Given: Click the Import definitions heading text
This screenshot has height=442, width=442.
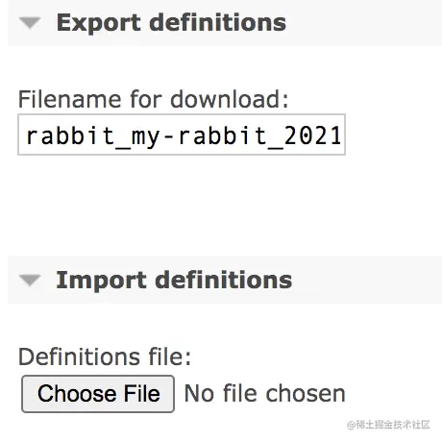Looking at the screenshot, I should 174,281.
